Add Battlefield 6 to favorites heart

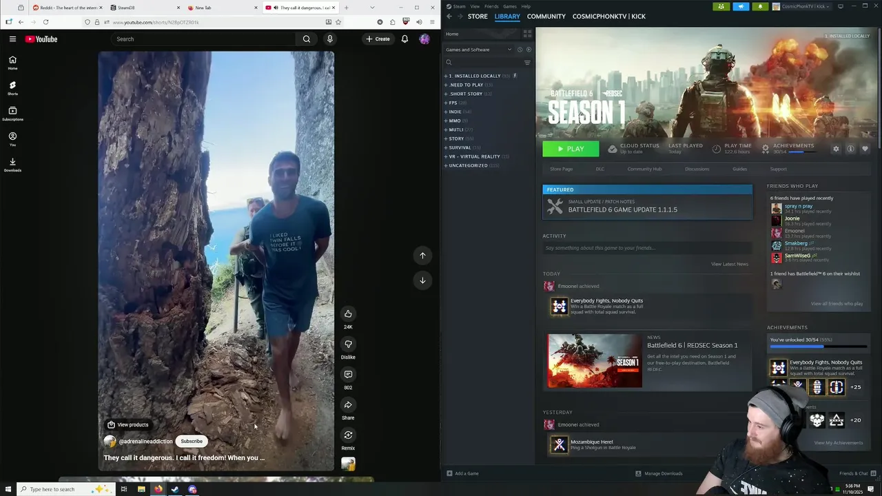[x=865, y=149]
